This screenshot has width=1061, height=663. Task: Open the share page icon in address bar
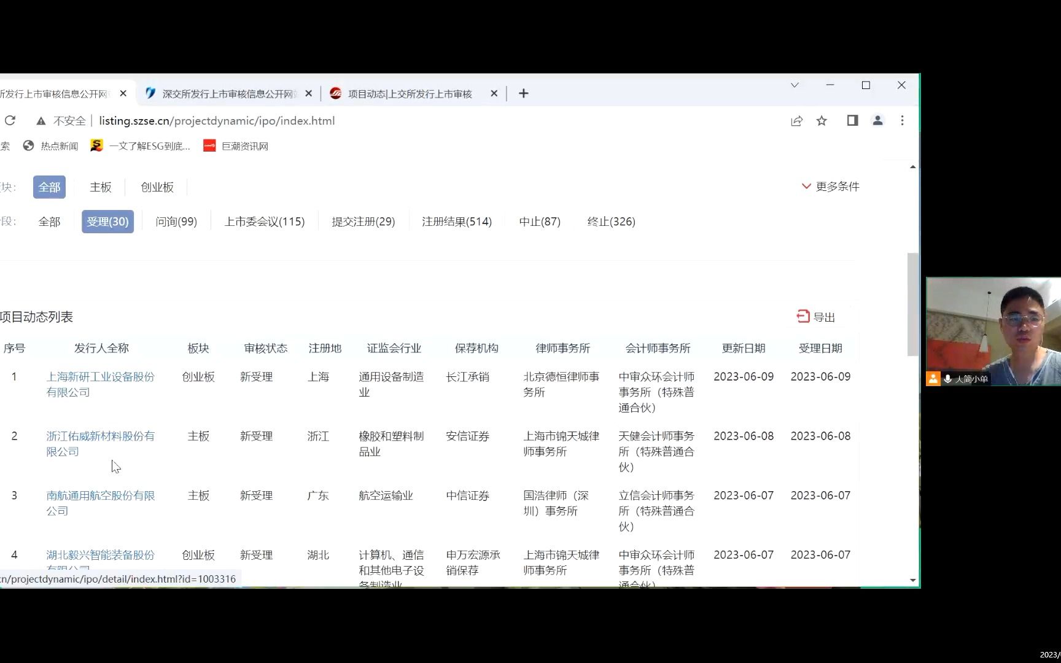point(796,121)
